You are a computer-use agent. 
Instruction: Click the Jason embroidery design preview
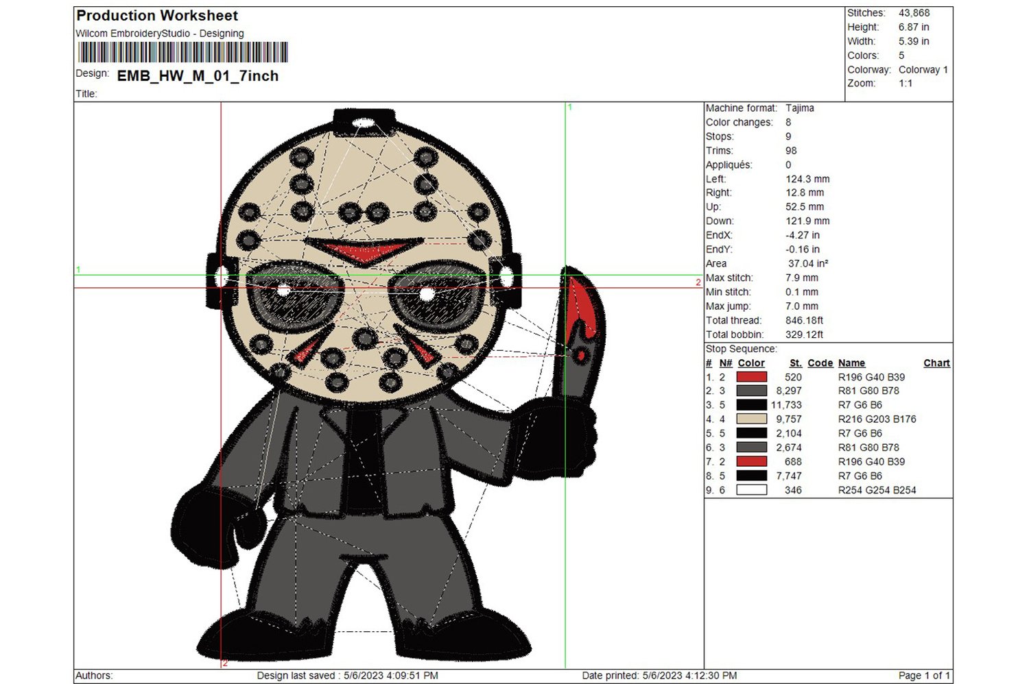(389, 385)
